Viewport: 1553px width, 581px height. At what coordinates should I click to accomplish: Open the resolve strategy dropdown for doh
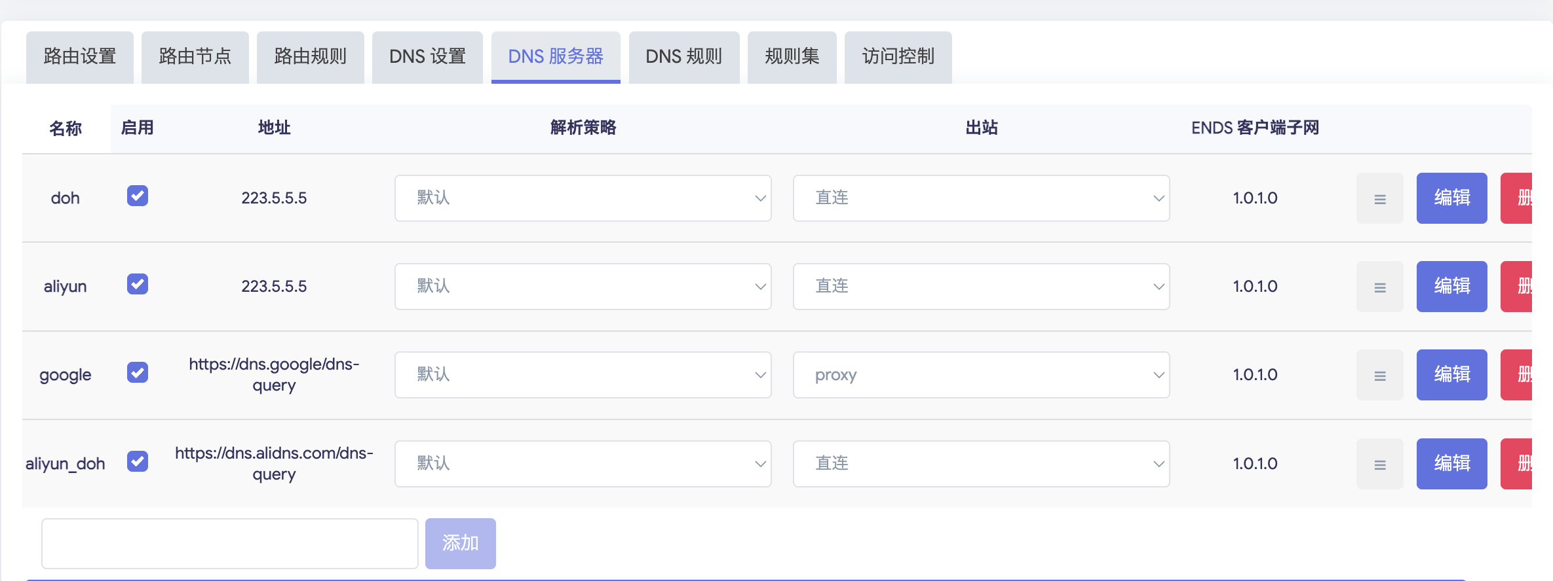(583, 198)
